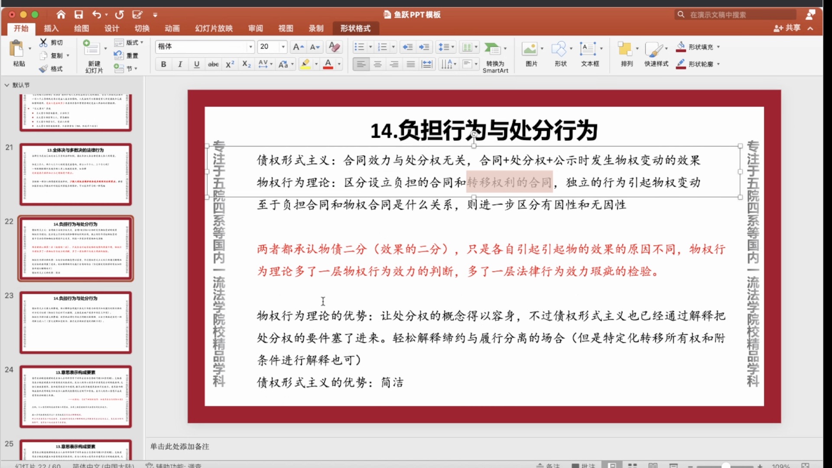Click the zoom slider knob in status bar

[726, 466]
